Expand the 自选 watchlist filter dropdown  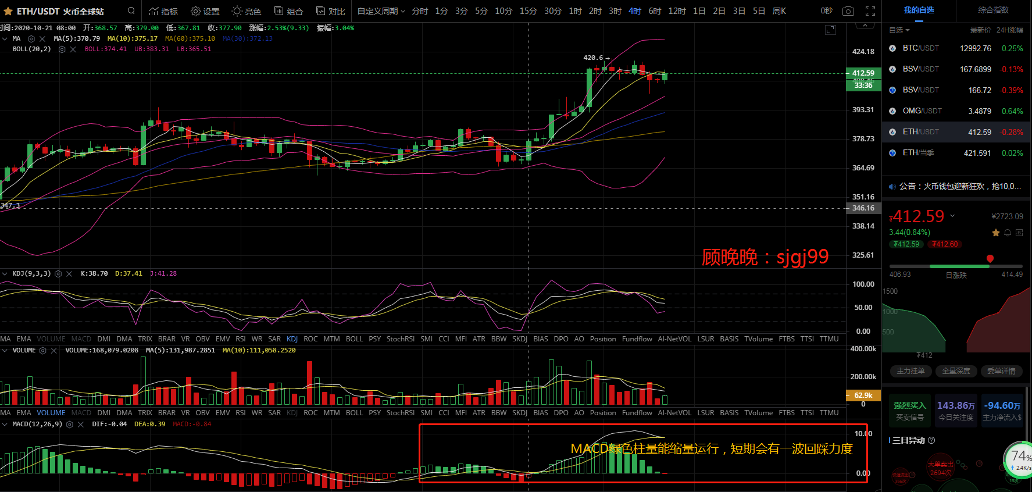click(899, 30)
